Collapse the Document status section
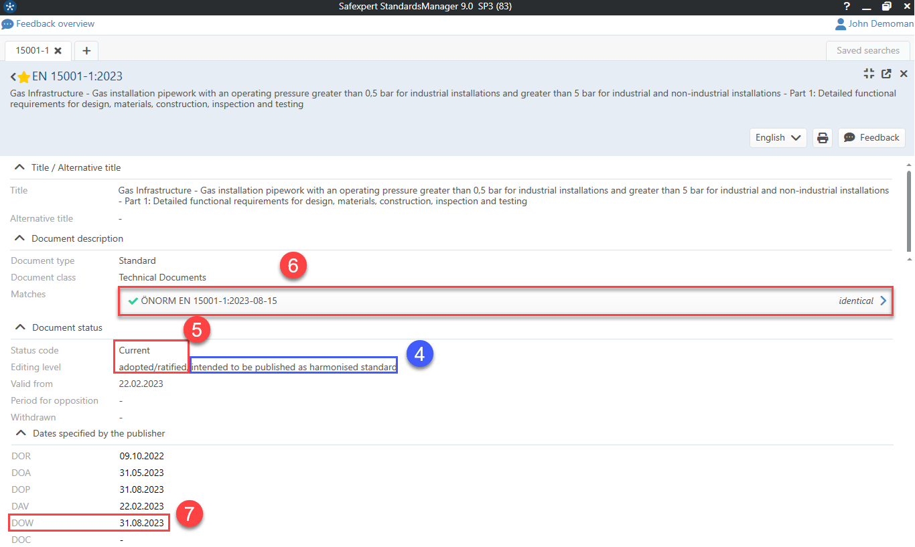Image resolution: width=915 pixels, height=547 pixels. pos(20,328)
